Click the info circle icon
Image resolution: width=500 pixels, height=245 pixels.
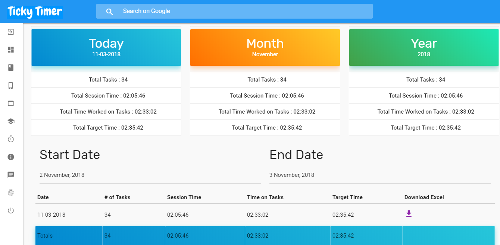pyautogui.click(x=11, y=157)
